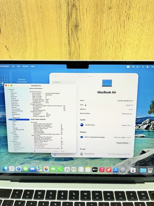Select Thunderbolt/USB4 in the sidebar

click(x=18, y=130)
